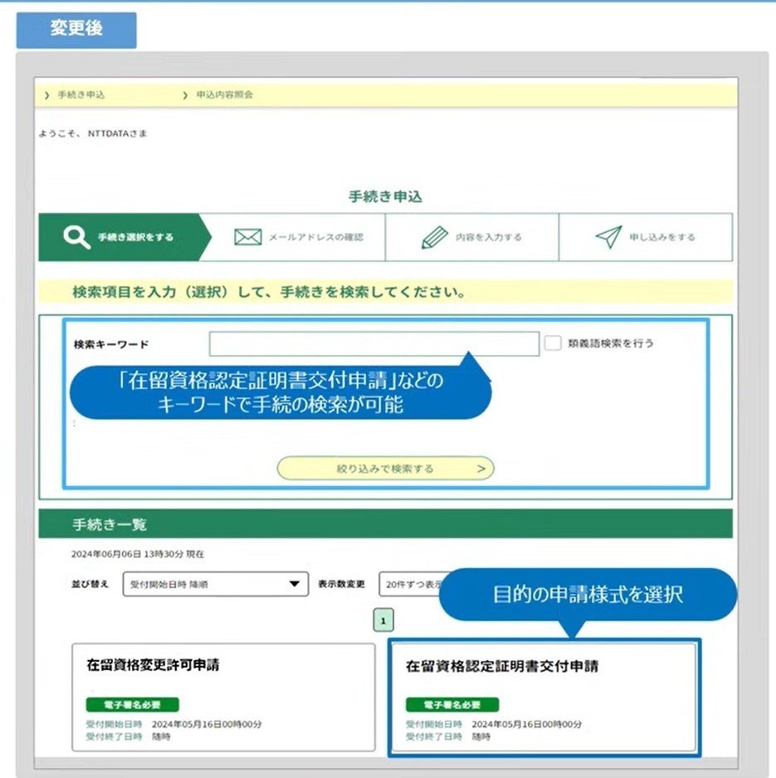Screen dimensions: 776x778
Task: Click the envelope mail icon
Action: (x=247, y=237)
